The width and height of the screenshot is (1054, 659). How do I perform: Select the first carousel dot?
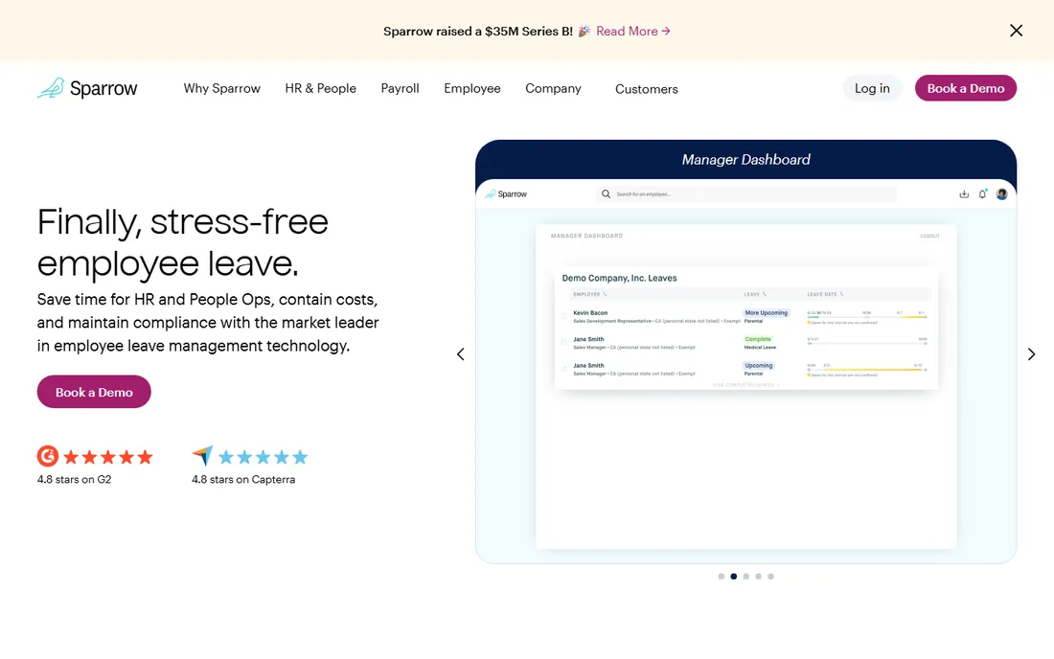[x=722, y=577]
